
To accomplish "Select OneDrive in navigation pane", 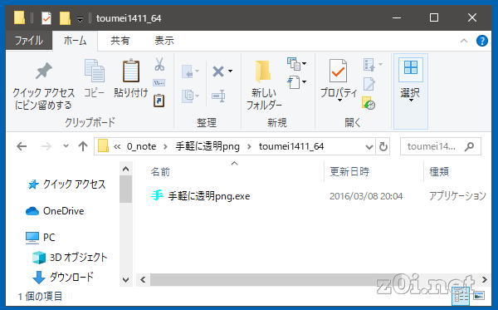I will tap(55, 211).
